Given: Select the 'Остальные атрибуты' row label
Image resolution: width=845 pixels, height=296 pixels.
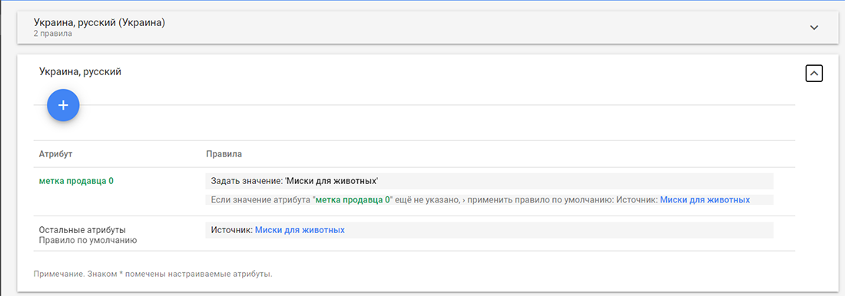Looking at the screenshot, I should click(82, 230).
